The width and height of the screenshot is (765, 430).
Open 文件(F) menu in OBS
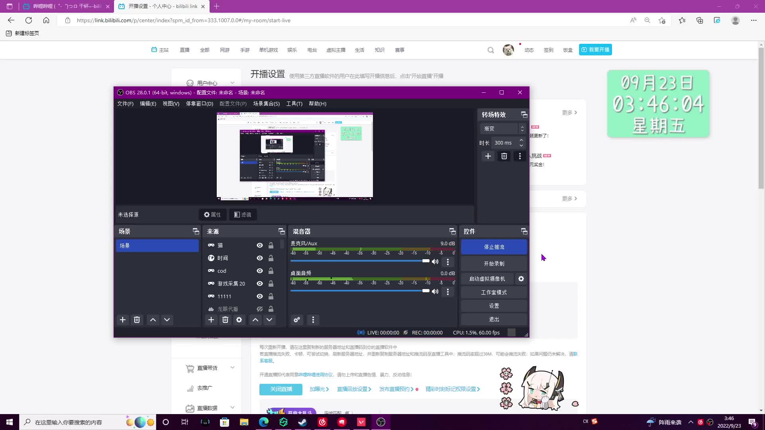125,104
